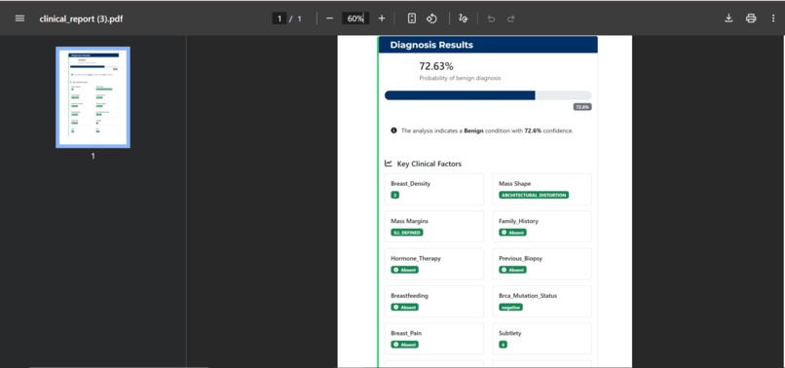Click the Family_History label
The height and width of the screenshot is (368, 785).
pos(519,221)
